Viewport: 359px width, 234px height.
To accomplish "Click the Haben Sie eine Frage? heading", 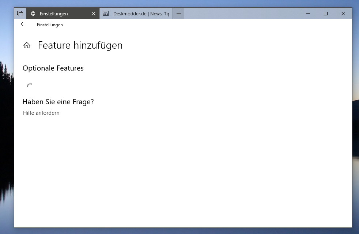I will pyautogui.click(x=58, y=102).
